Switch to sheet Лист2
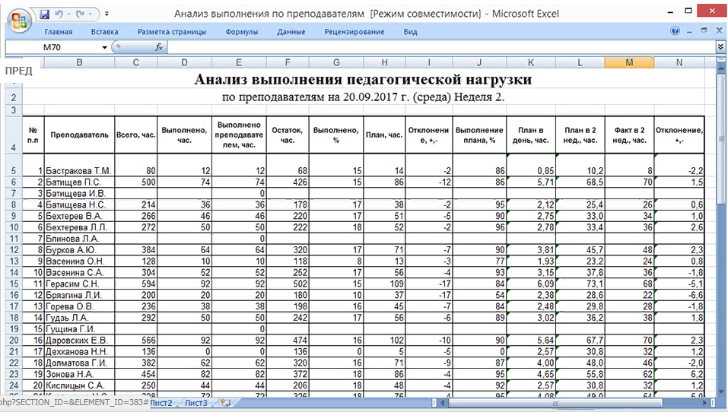The width and height of the screenshot is (728, 412). coord(161,403)
